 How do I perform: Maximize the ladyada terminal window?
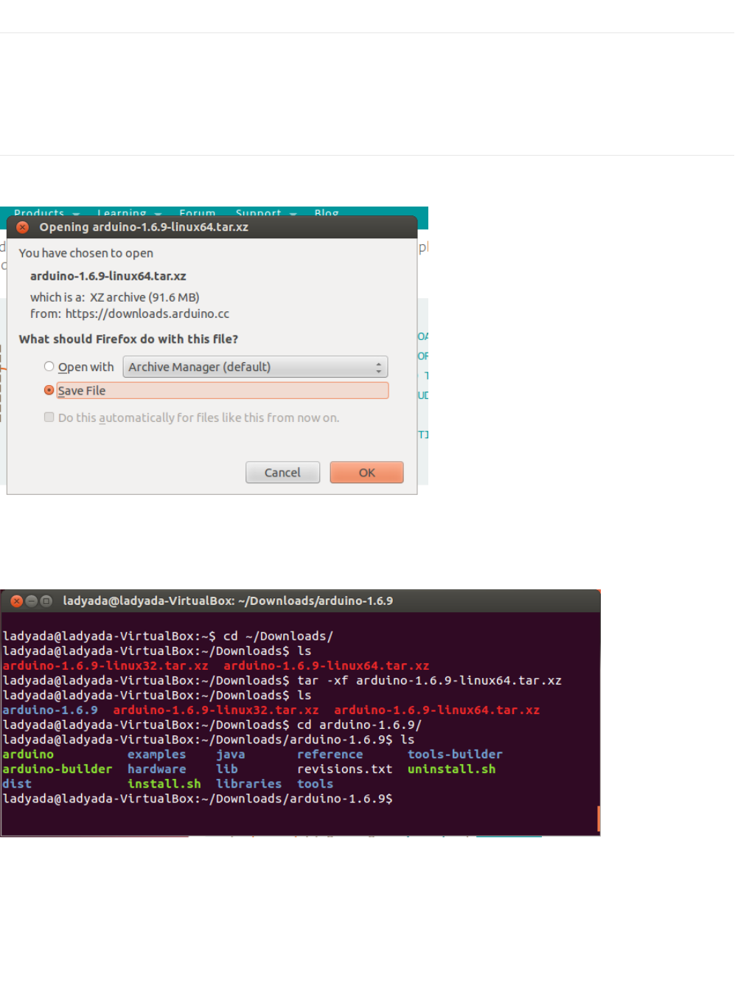tap(46, 601)
